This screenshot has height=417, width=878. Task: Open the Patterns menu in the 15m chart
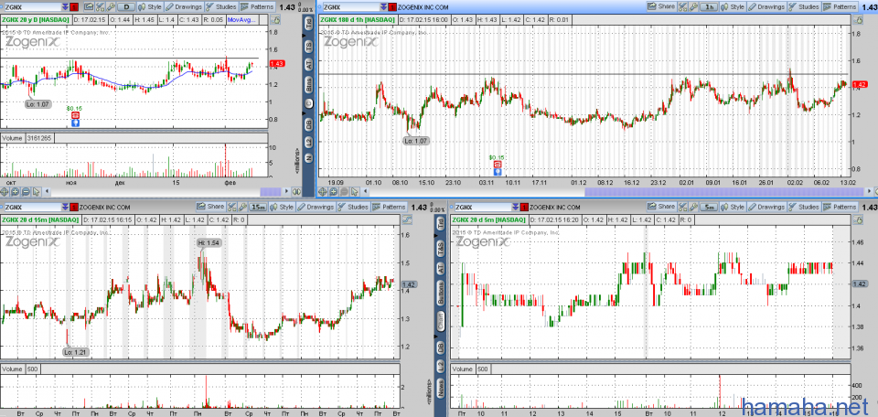pyautogui.click(x=390, y=207)
